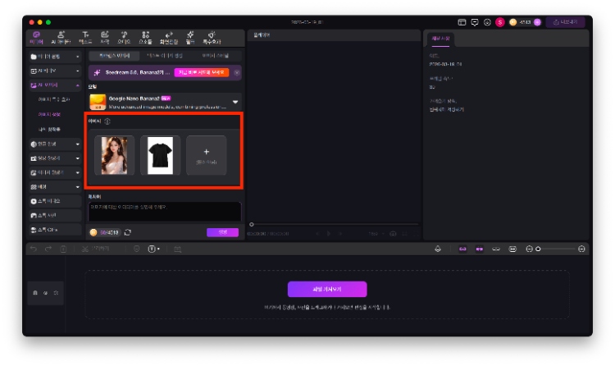
Task: Click the refresh icon beside the credits counter
Action: pos(128,232)
